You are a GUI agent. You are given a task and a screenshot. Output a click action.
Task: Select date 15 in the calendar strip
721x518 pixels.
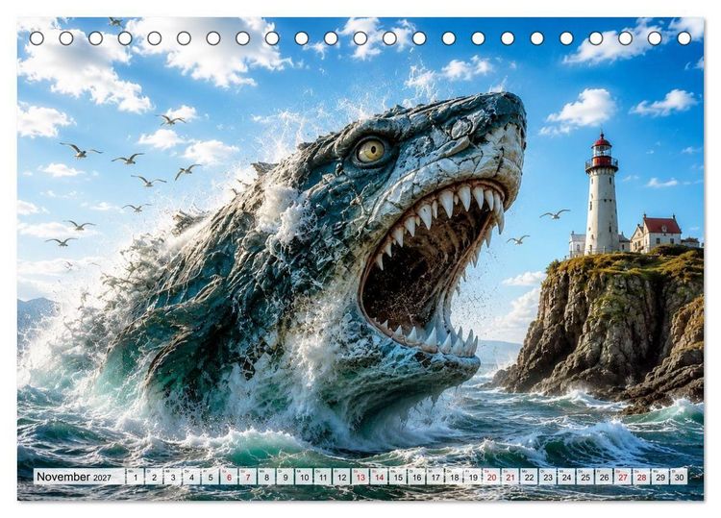pos(398,477)
